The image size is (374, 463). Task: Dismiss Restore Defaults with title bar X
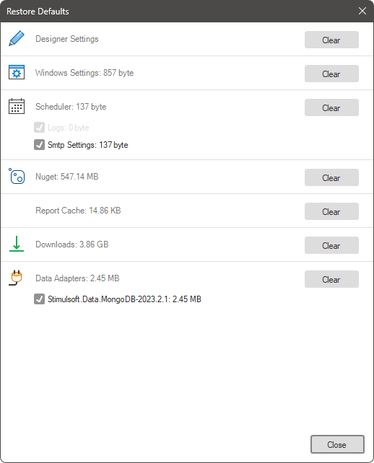pyautogui.click(x=362, y=12)
